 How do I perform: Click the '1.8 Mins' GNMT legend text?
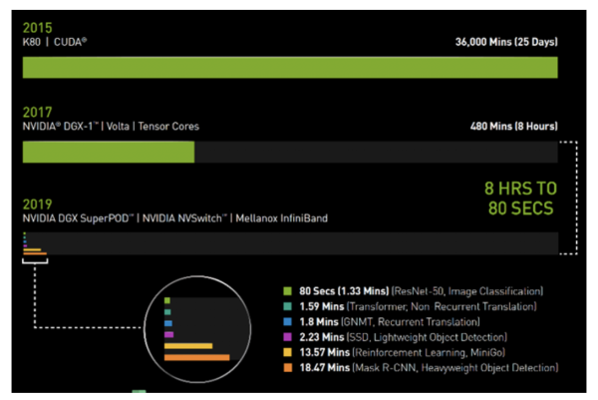(319, 322)
